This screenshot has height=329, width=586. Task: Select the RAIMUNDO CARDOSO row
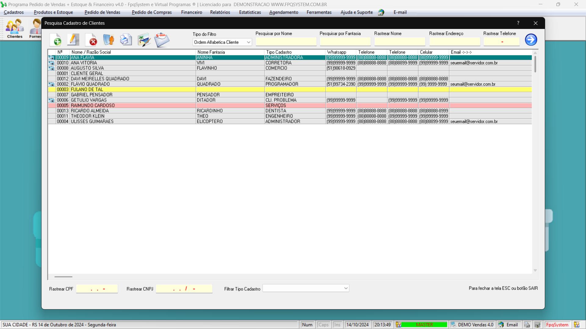(x=290, y=106)
